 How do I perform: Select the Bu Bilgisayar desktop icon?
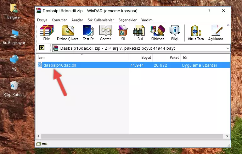pos(14,37)
